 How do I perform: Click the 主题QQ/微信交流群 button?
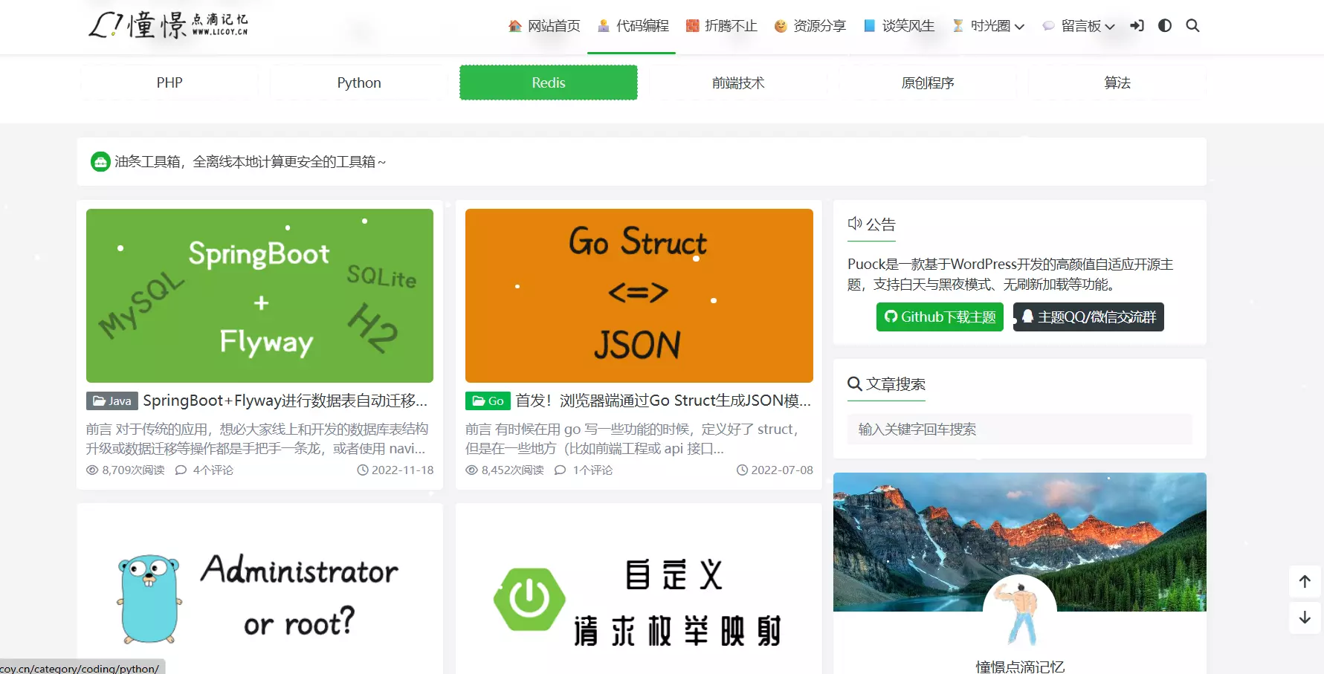[1088, 317]
